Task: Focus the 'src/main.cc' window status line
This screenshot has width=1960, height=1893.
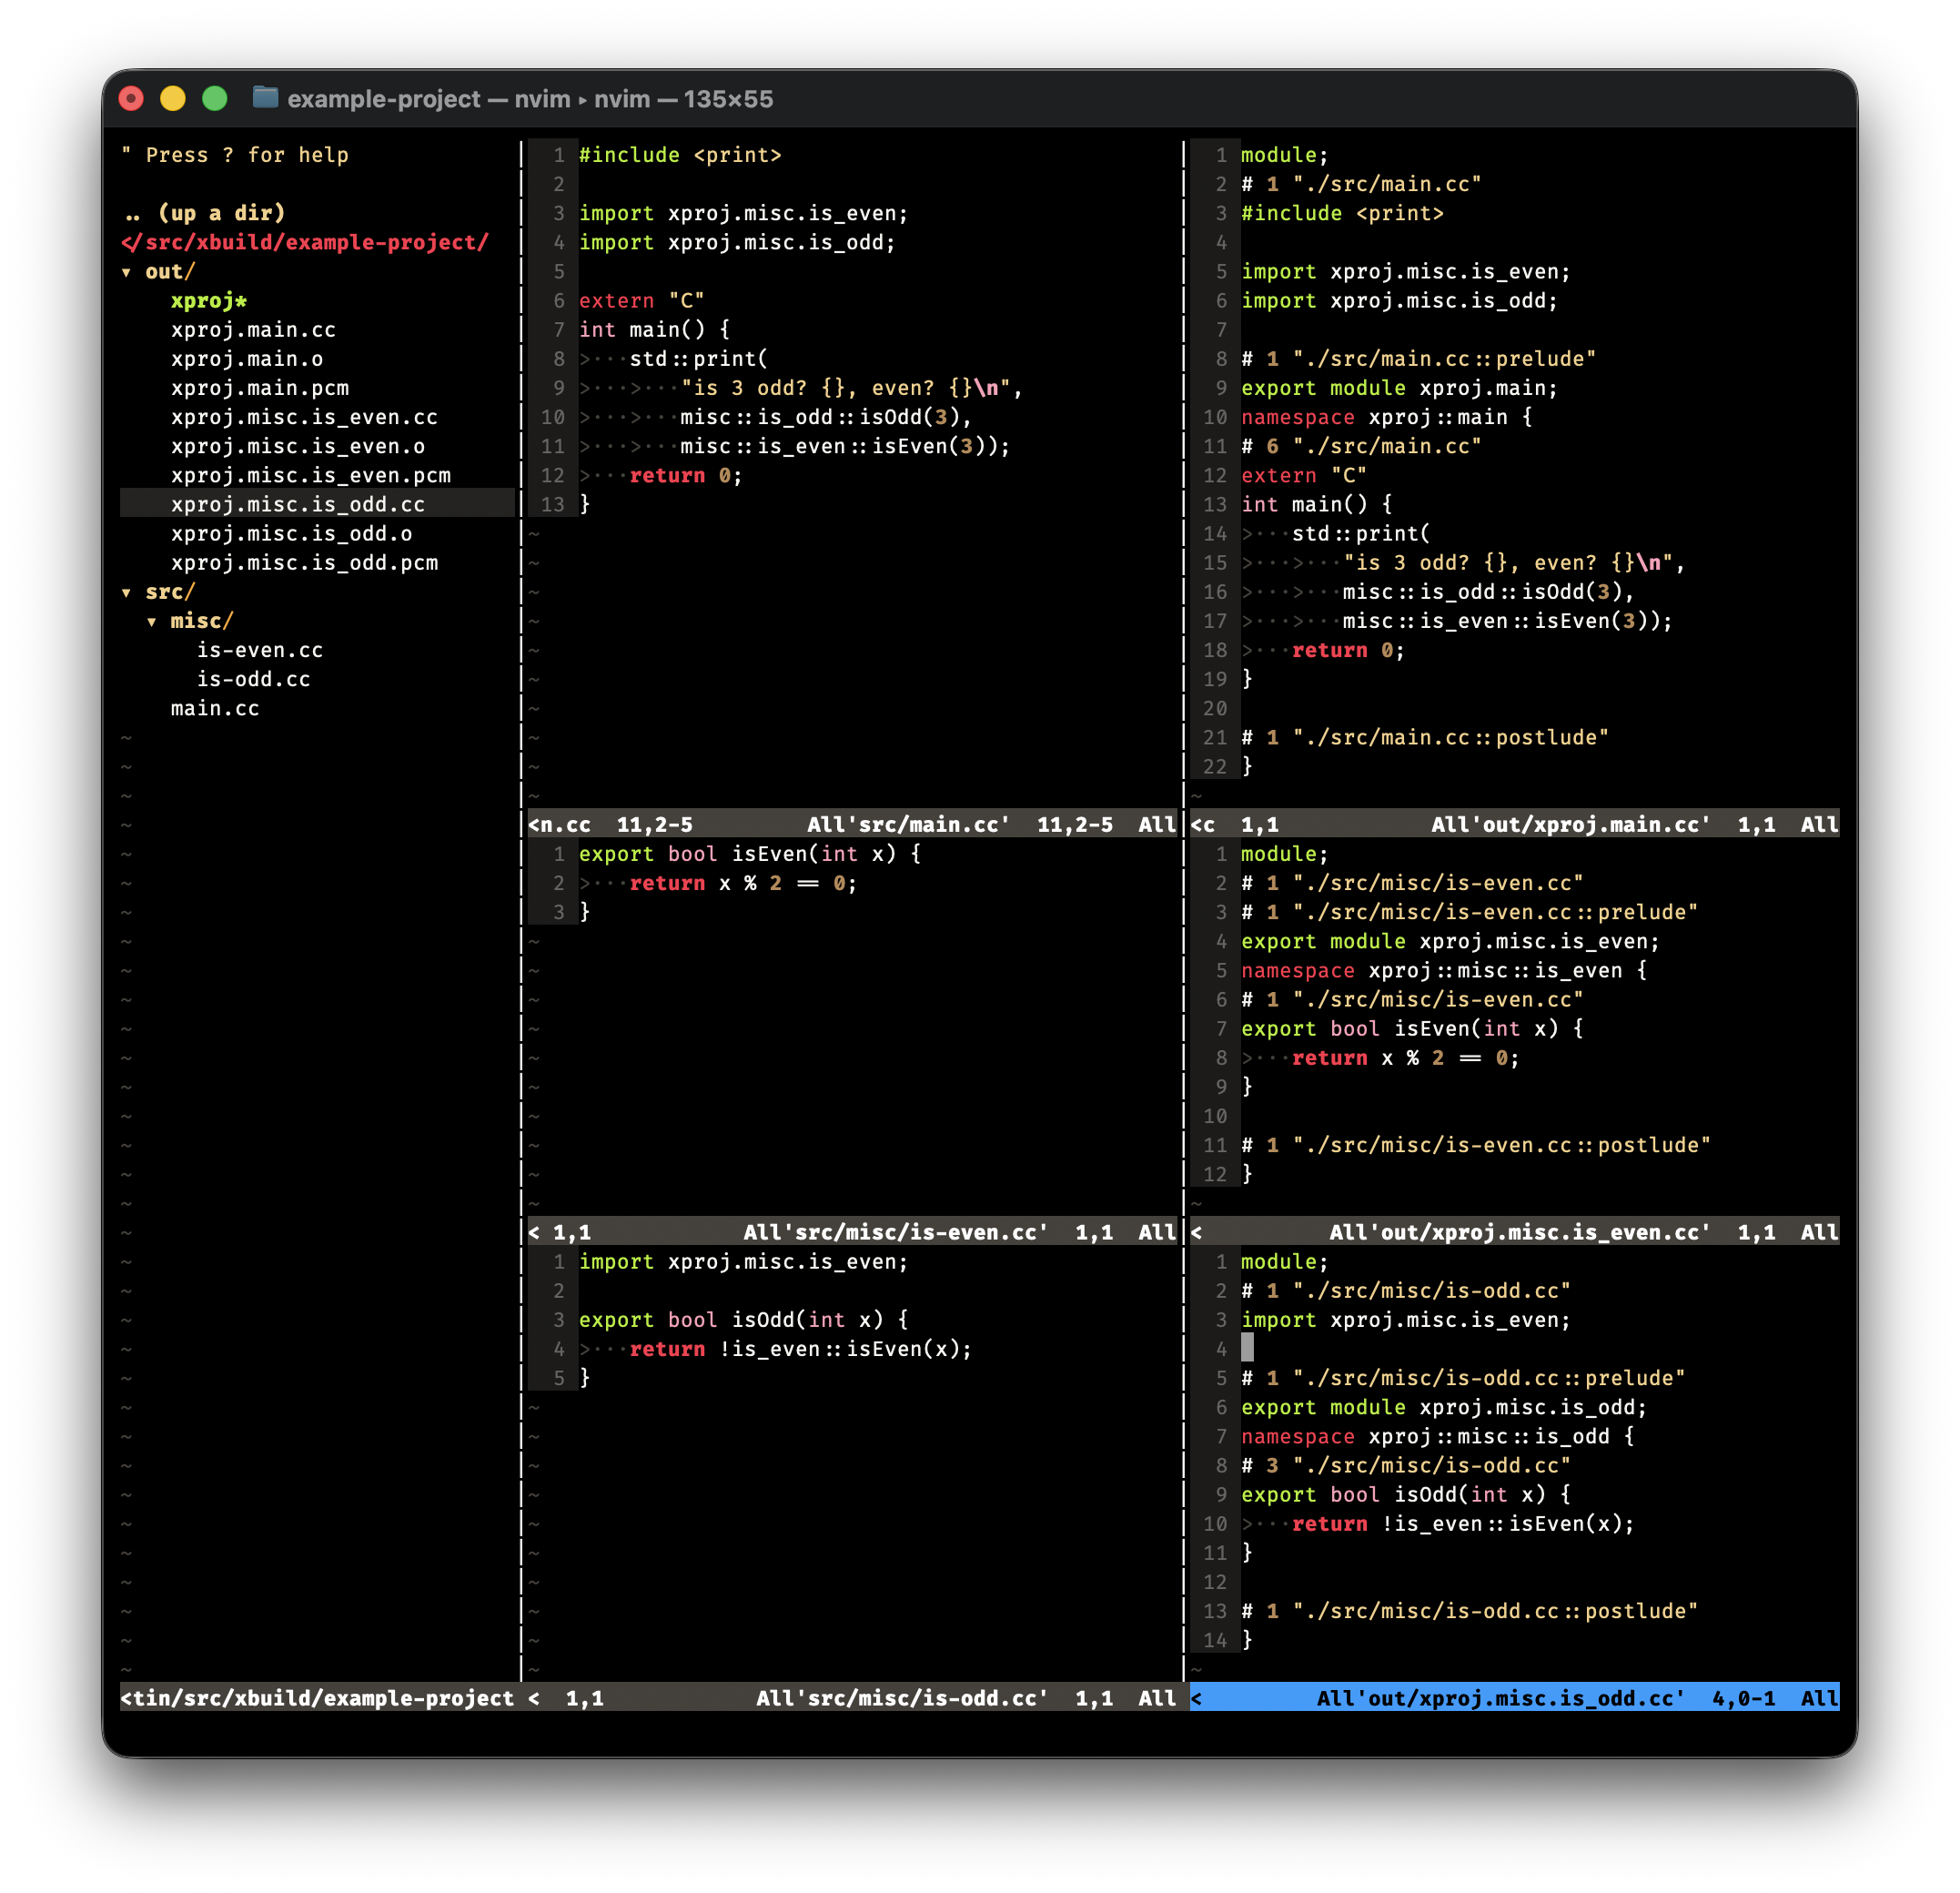Action: tap(852, 824)
